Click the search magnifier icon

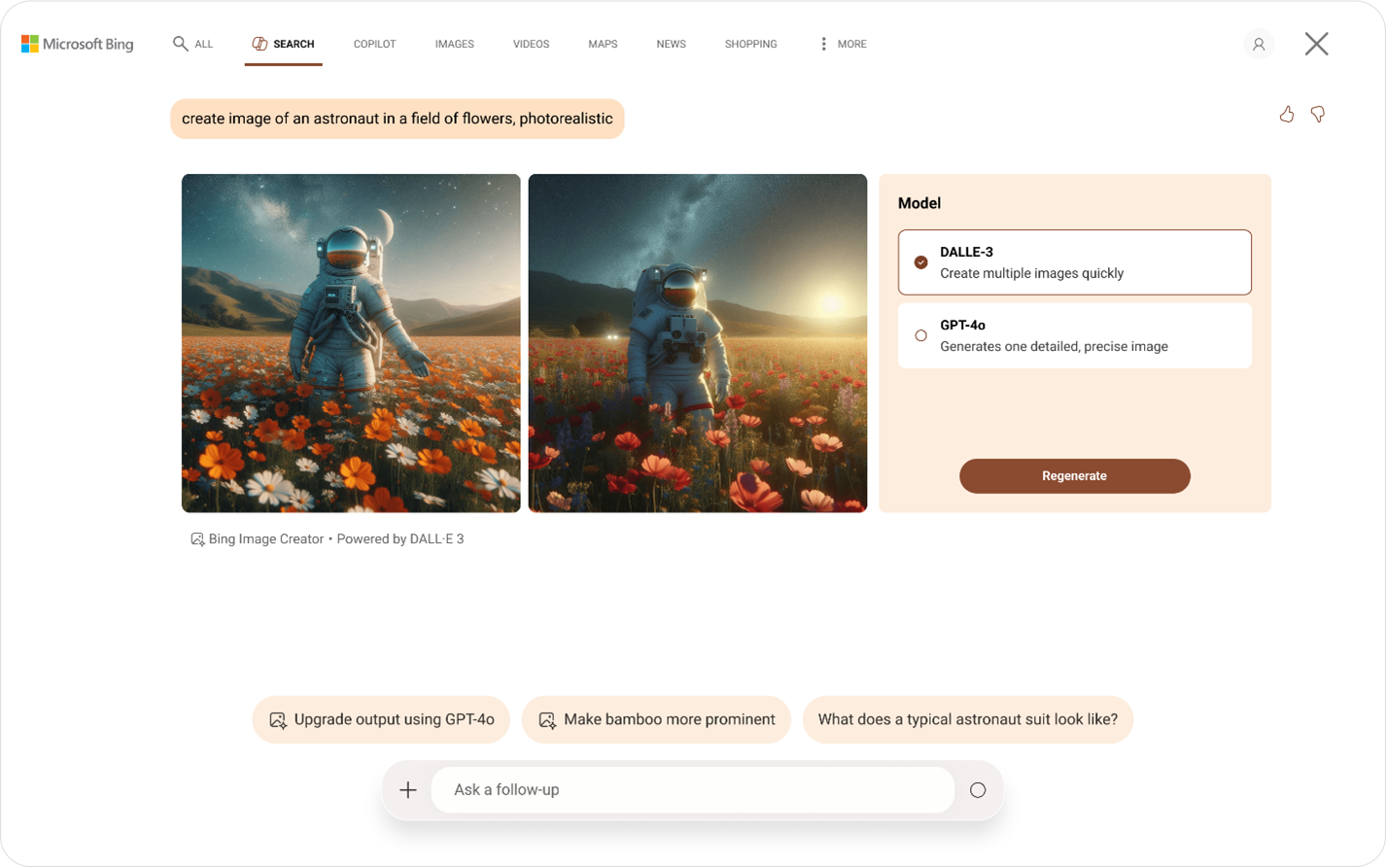(x=180, y=44)
